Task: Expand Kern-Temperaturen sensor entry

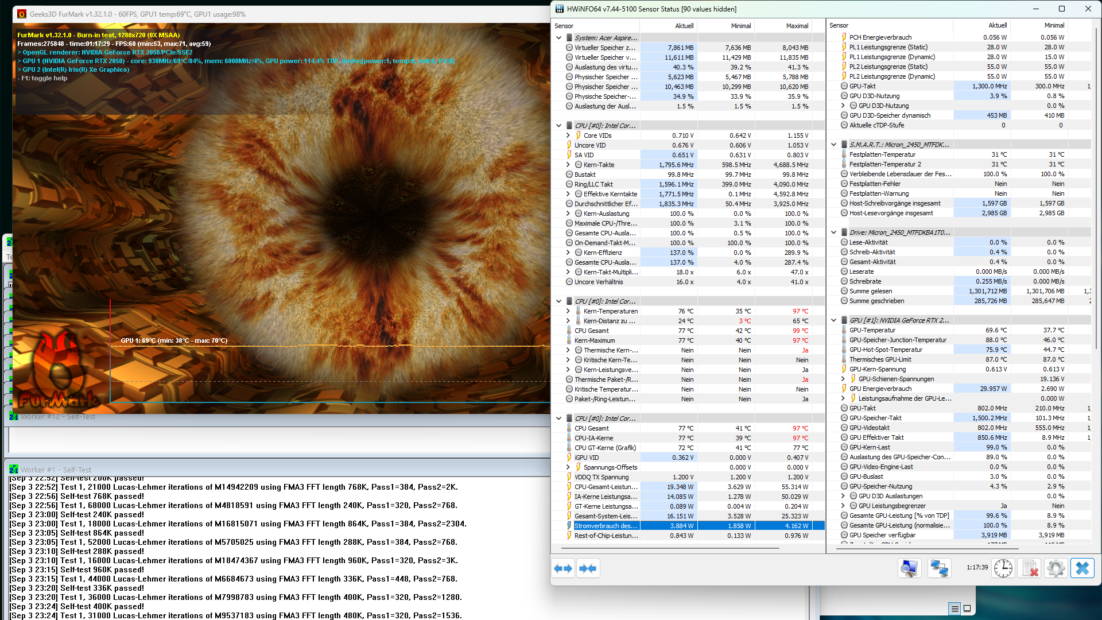Action: (x=568, y=311)
